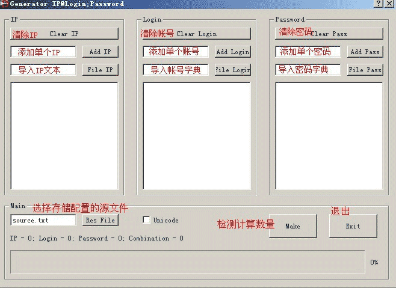Click the single password entry field
396x288 pixels.
pyautogui.click(x=308, y=52)
